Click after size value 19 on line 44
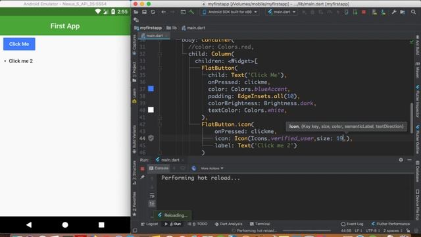This screenshot has height=237, width=421. 343,138
